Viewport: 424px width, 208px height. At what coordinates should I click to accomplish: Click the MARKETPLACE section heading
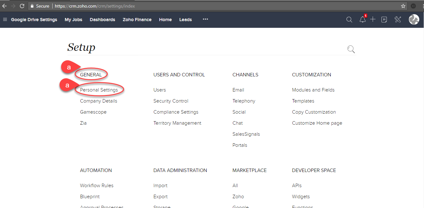point(249,170)
